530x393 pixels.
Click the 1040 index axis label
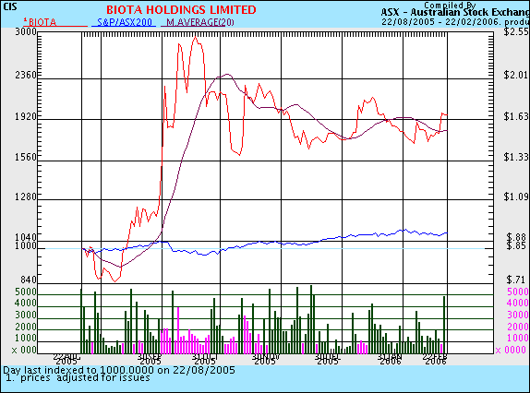(x=26, y=237)
